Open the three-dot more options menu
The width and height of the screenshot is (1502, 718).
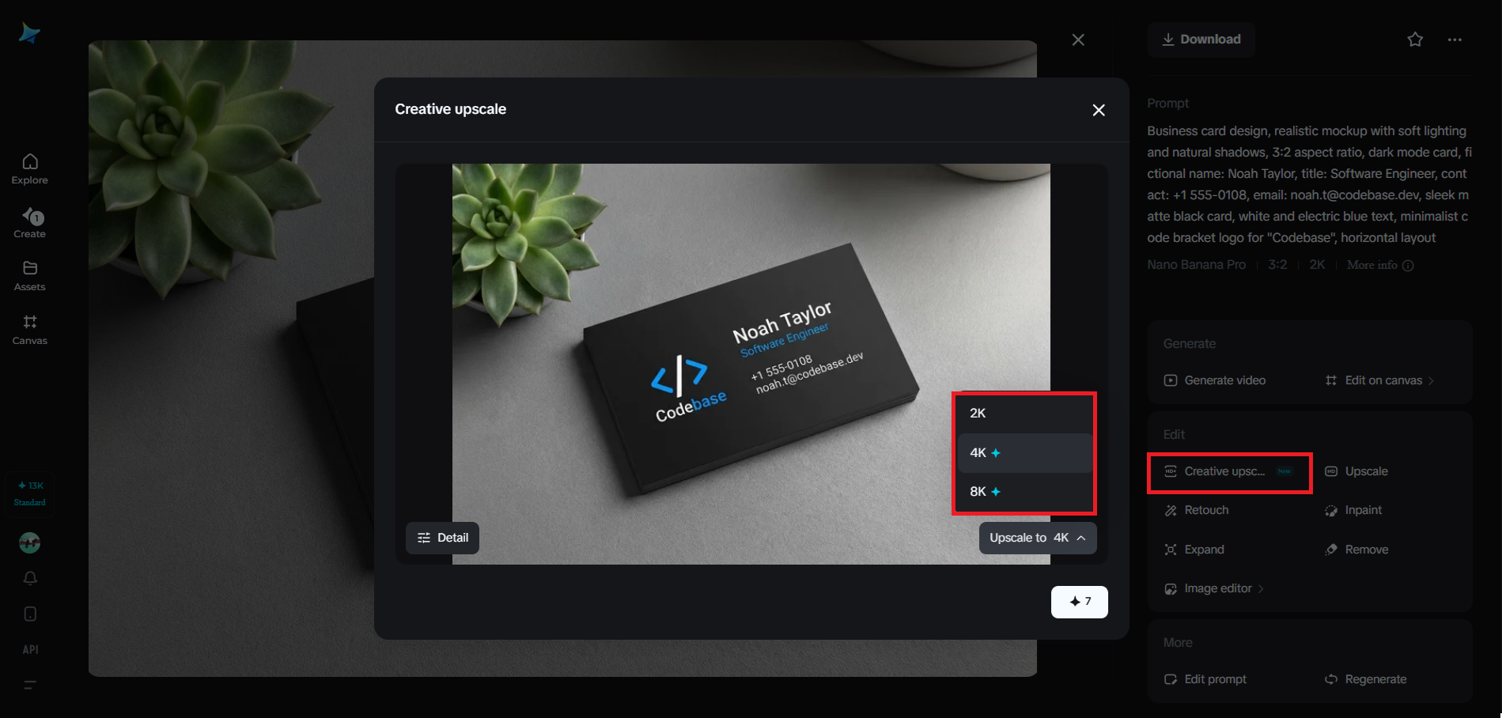1455,40
